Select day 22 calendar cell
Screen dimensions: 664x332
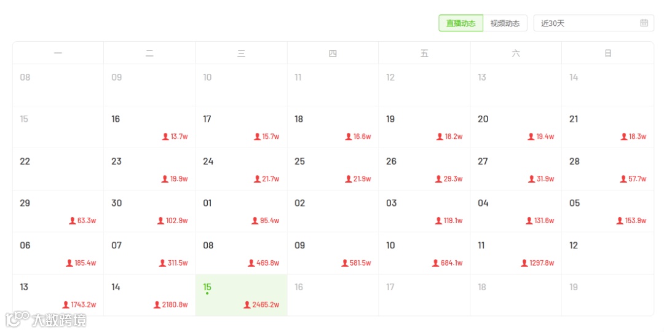[x=58, y=169]
